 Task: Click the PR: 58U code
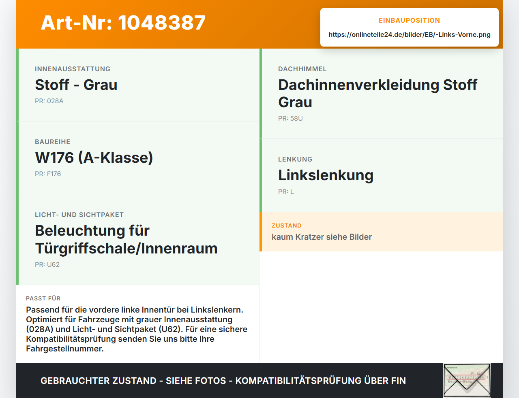tap(290, 118)
